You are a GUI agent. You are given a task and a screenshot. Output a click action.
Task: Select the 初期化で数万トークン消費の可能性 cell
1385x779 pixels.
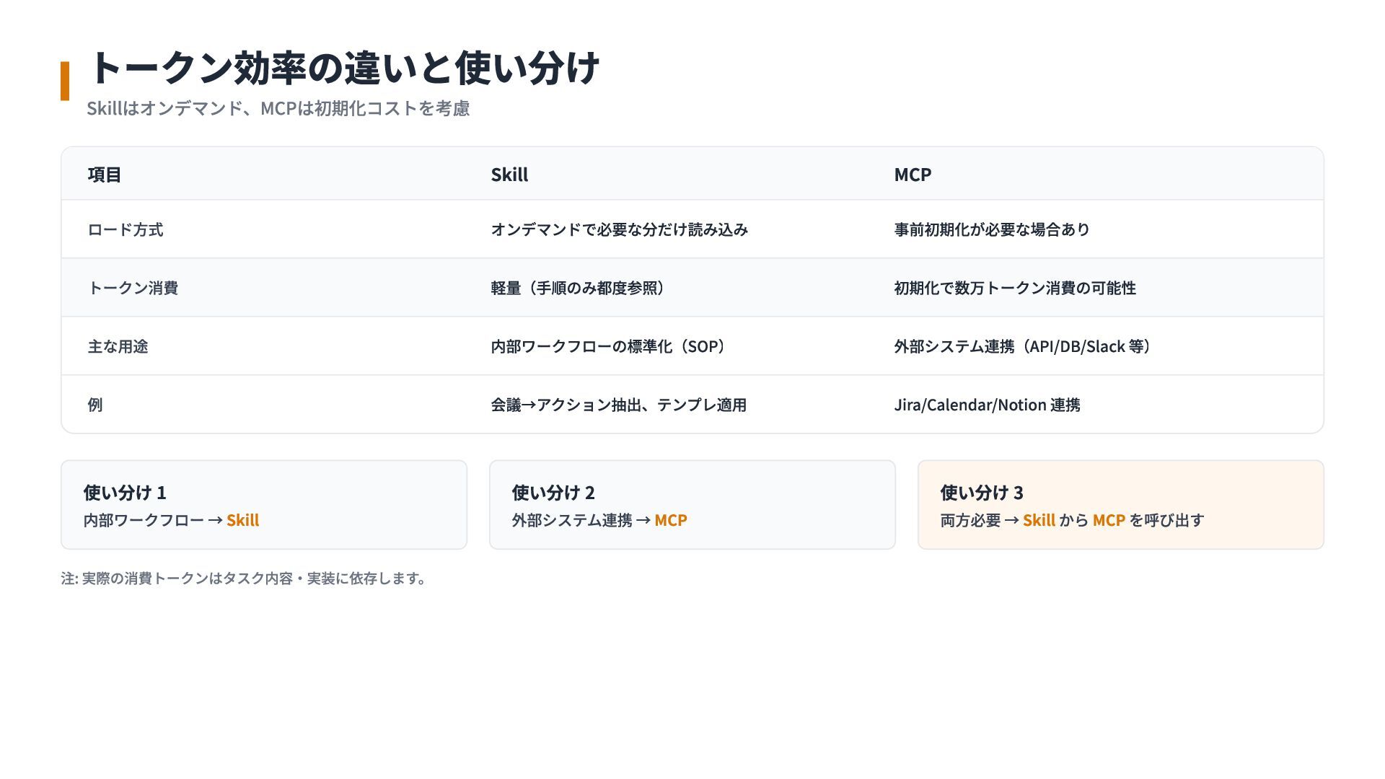(1014, 288)
